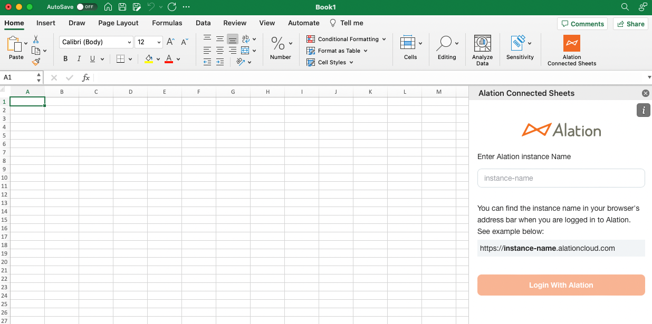Center text horizontally
652x324 pixels.
220,51
